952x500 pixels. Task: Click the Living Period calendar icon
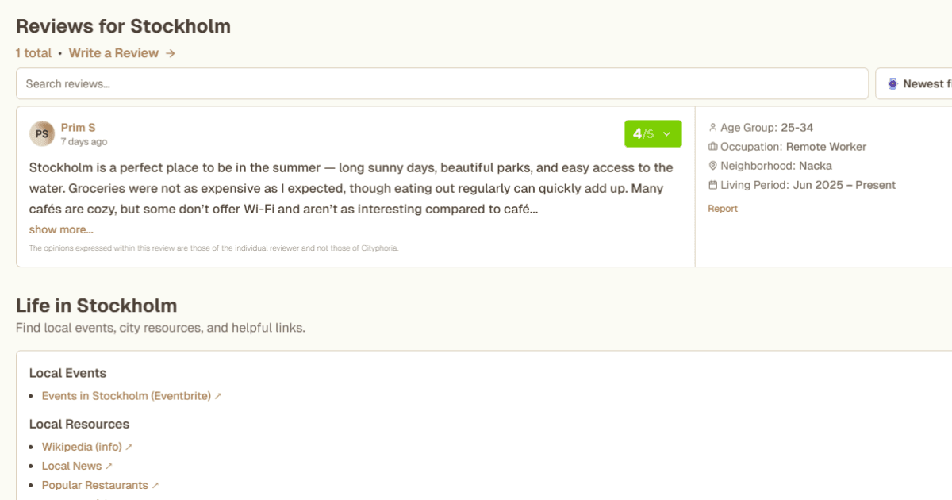pyautogui.click(x=712, y=185)
